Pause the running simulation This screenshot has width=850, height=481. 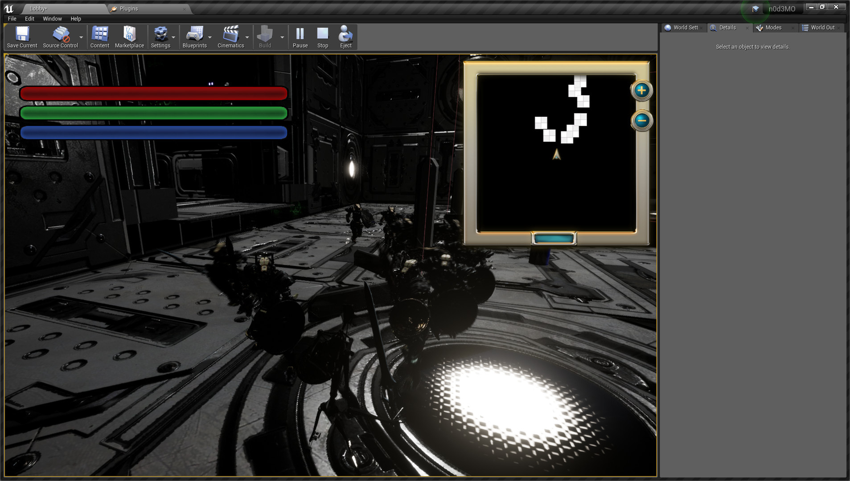[x=300, y=37]
